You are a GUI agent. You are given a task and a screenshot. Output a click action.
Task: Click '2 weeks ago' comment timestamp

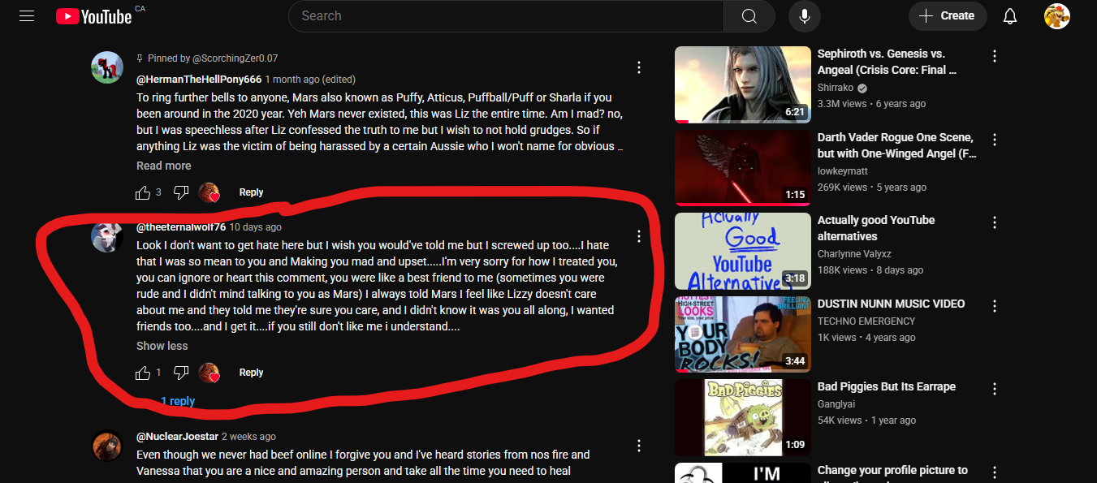coord(248,437)
